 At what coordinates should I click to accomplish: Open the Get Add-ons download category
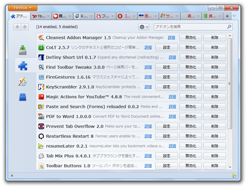(x=23, y=50)
